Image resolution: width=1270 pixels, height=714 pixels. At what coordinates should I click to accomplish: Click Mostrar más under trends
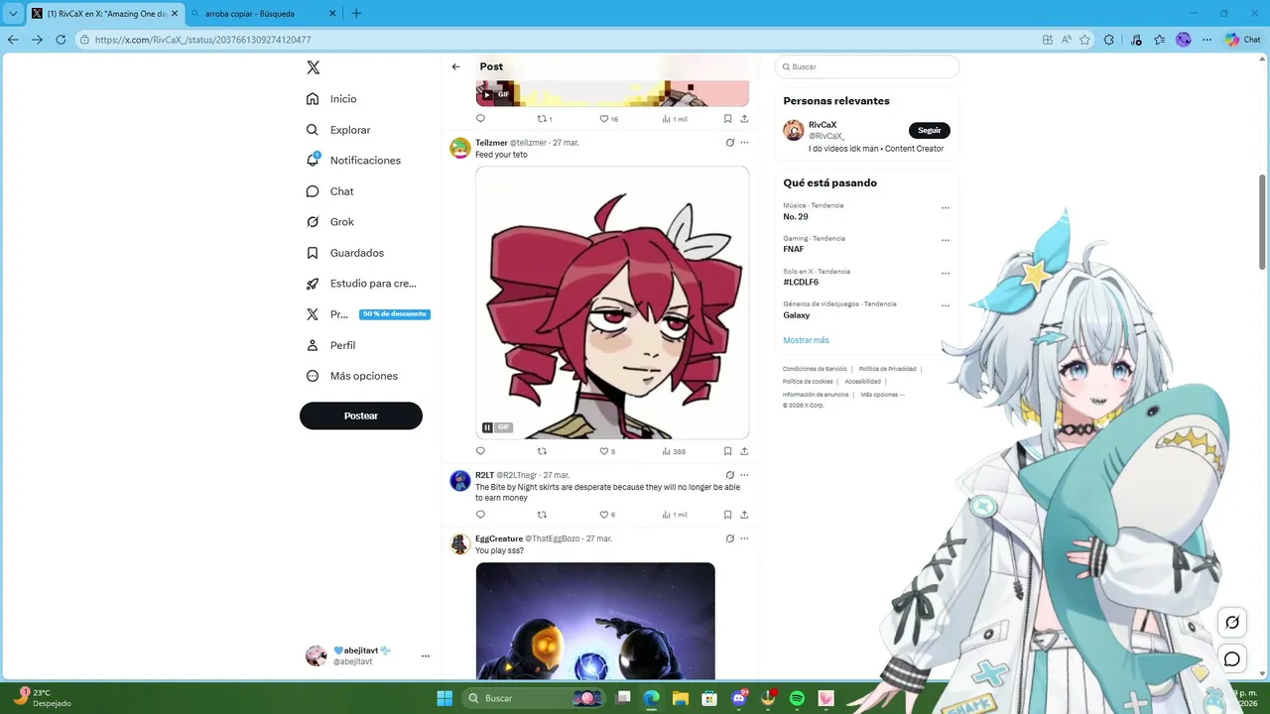(x=806, y=340)
